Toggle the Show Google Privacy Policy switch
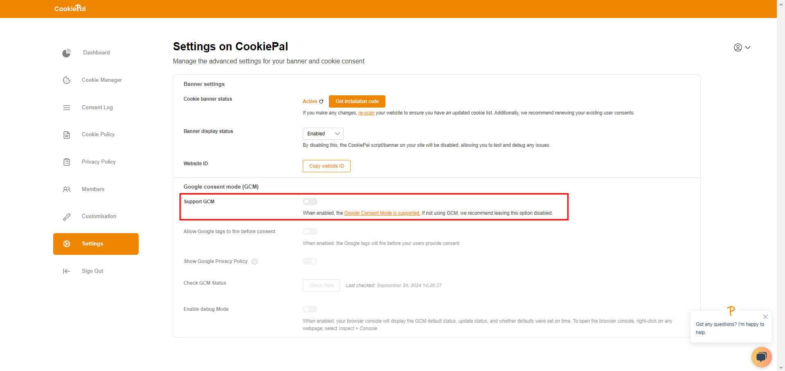 (310, 261)
